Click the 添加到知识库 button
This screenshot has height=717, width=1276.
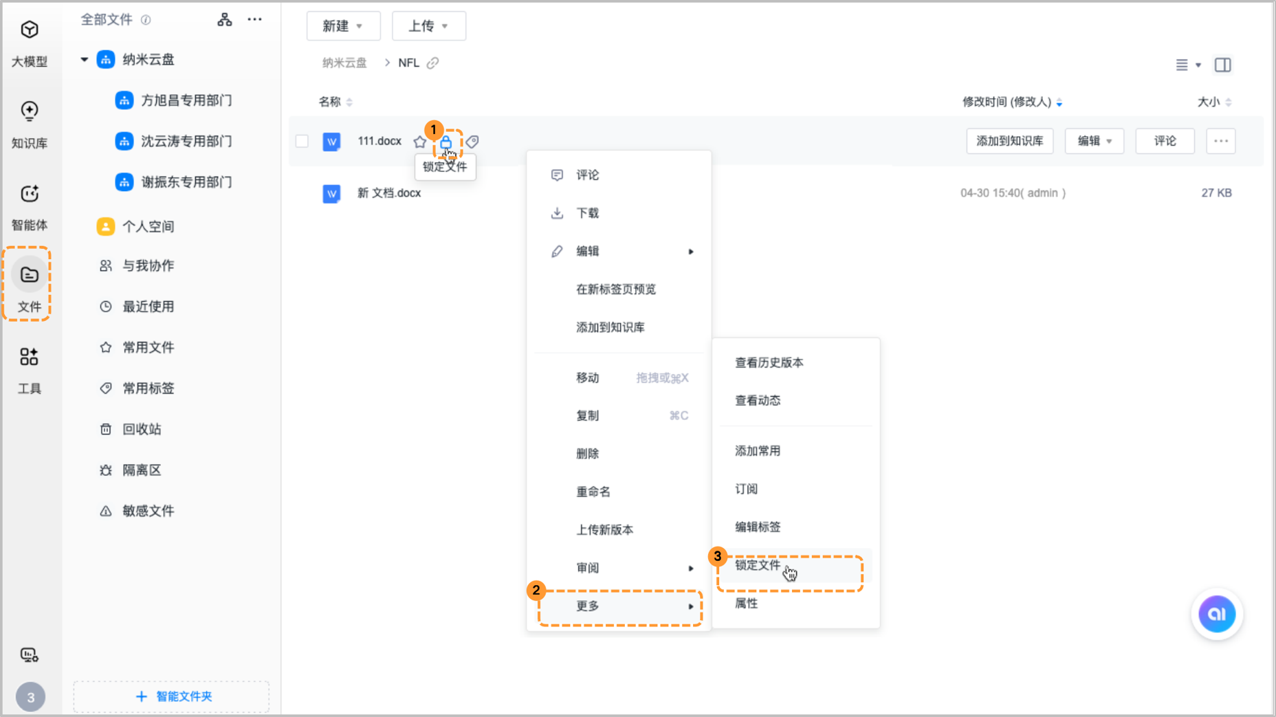[1009, 141]
